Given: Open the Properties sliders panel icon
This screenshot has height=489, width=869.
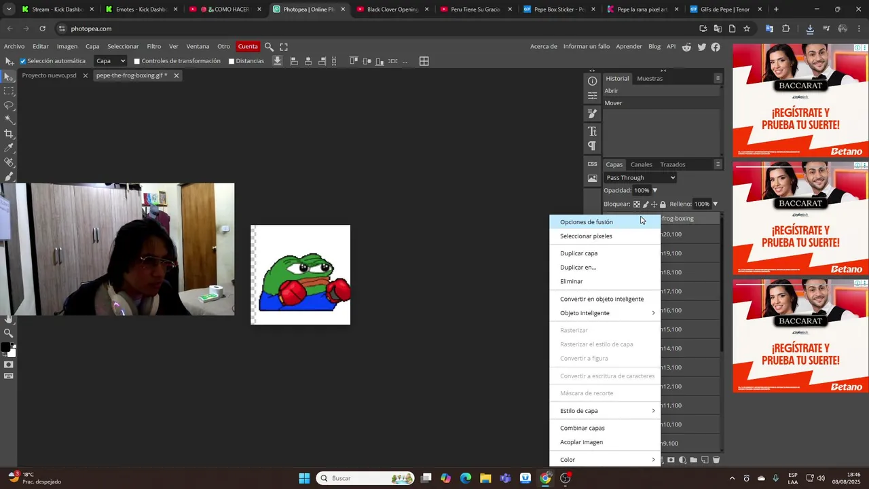Looking at the screenshot, I should coord(592,96).
